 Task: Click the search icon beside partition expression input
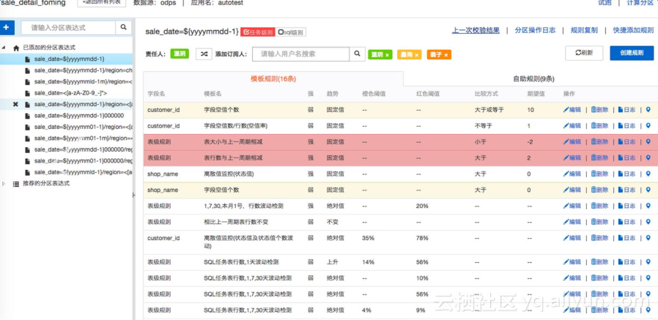pyautogui.click(x=123, y=27)
